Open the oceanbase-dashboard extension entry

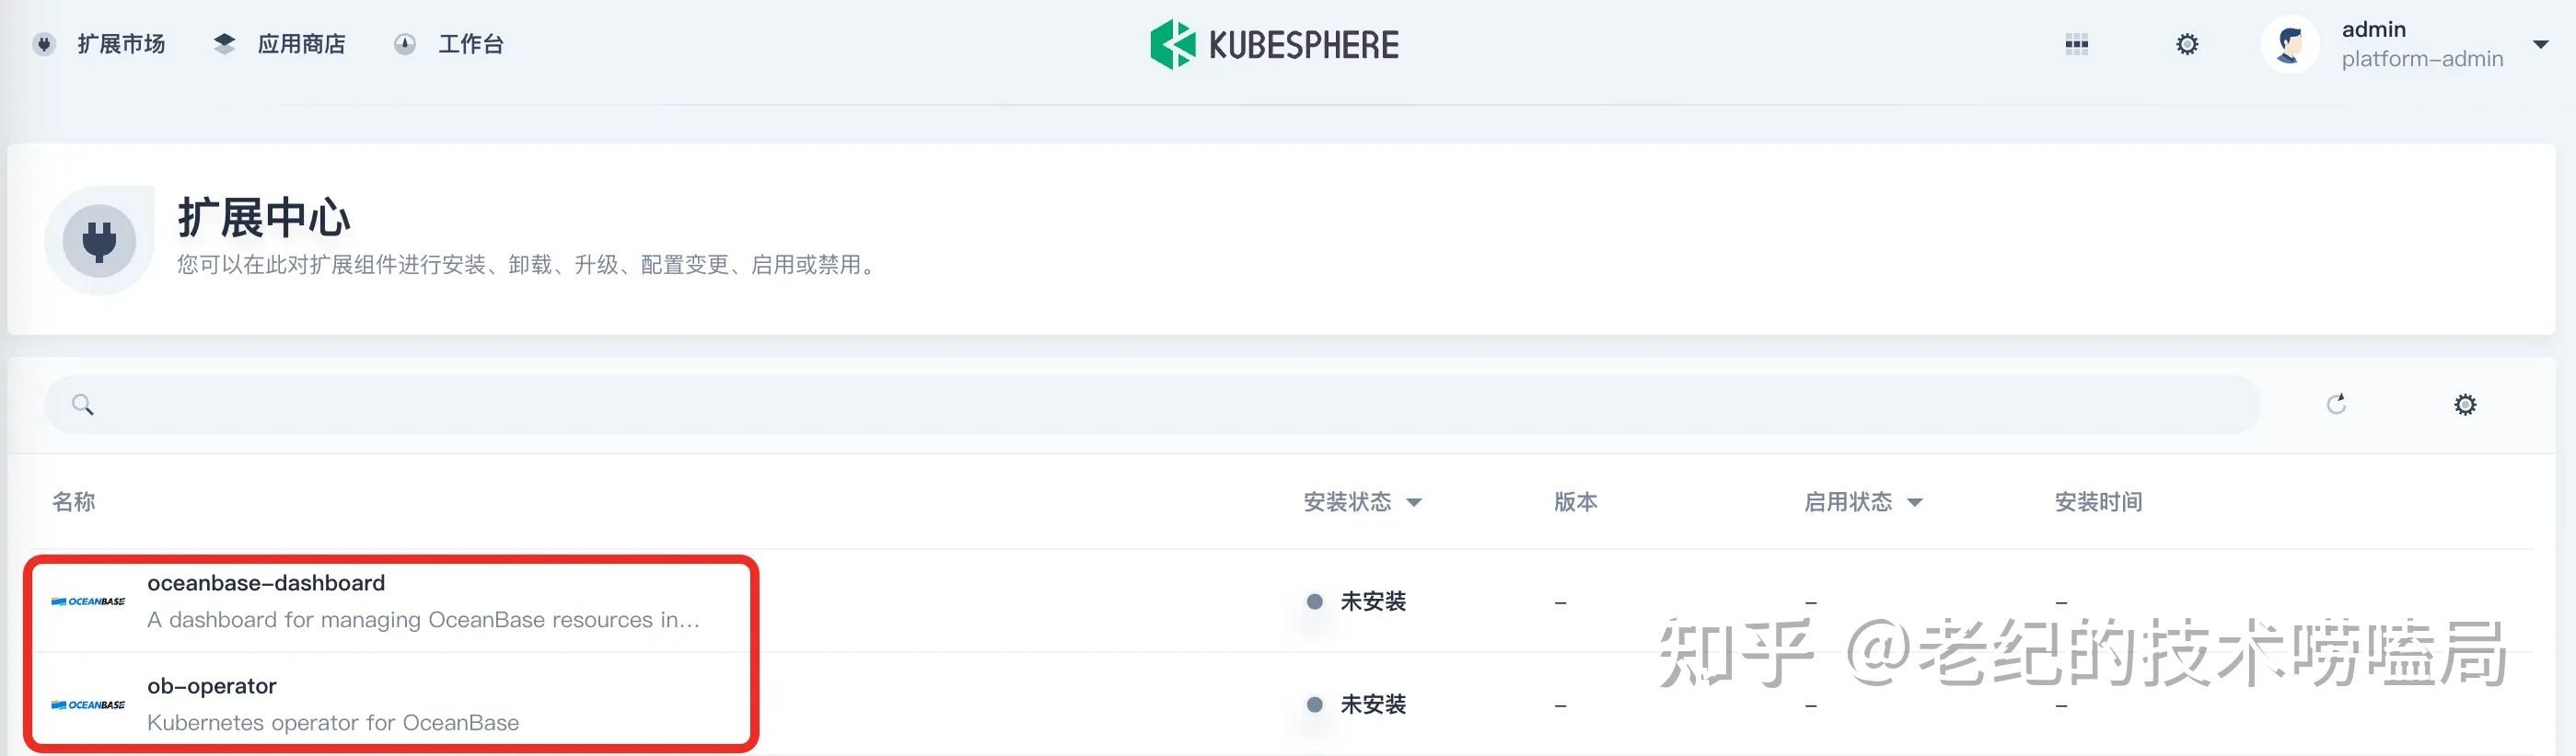pos(266,582)
